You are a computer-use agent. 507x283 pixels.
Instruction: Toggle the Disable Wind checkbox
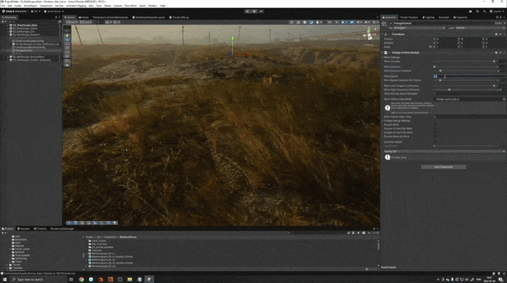point(435,125)
